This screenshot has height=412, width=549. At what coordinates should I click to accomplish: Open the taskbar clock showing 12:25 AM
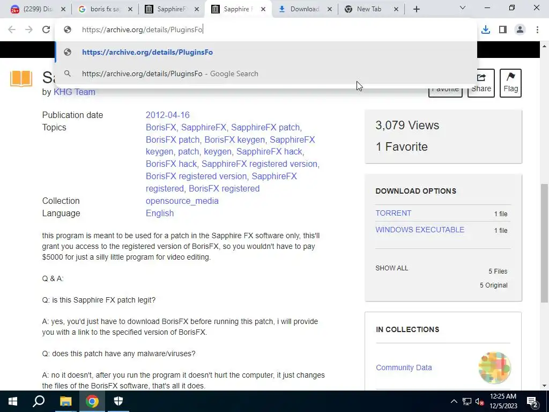pos(503,401)
